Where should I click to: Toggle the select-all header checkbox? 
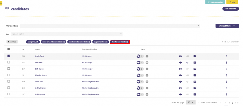click(x=9, y=49)
